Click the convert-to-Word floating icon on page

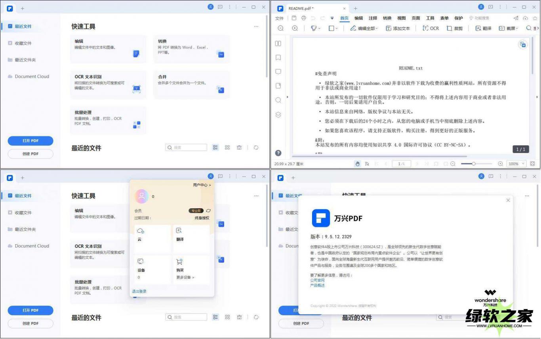[523, 45]
